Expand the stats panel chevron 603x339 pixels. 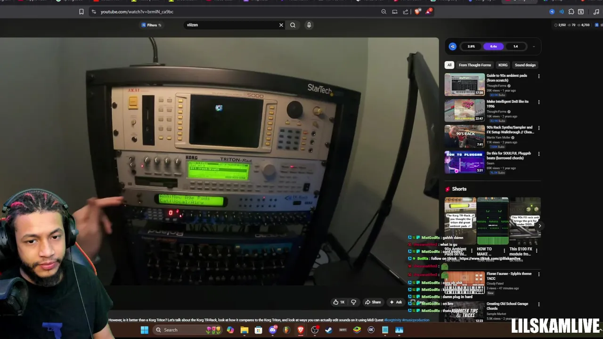pyautogui.click(x=534, y=46)
